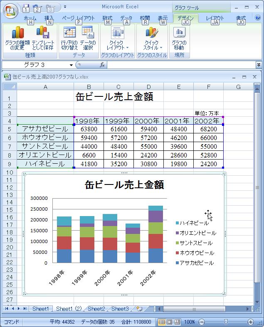
Task: Click the Select All corner button
Action: click(10, 86)
